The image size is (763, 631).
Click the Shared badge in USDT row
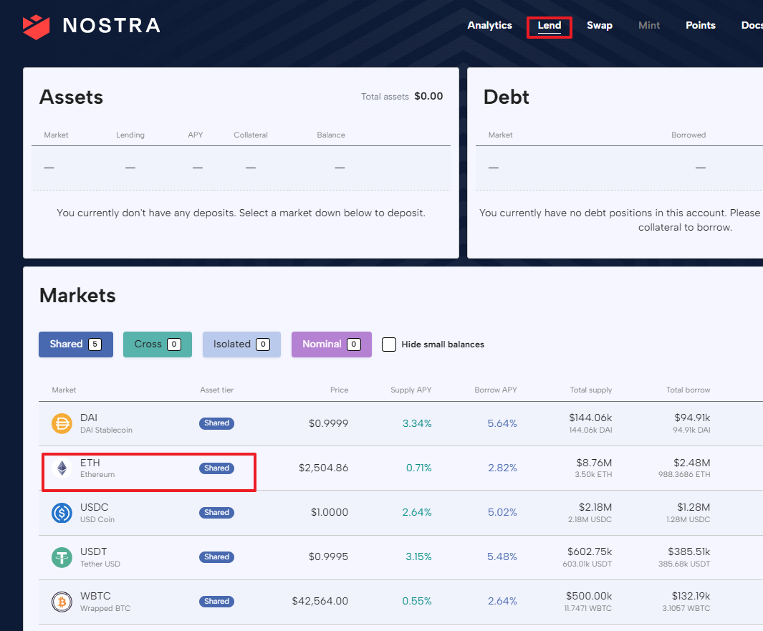pyautogui.click(x=216, y=557)
